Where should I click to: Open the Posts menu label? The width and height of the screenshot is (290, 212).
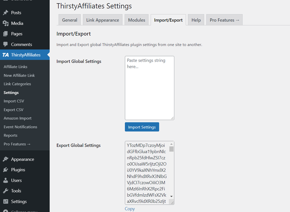point(16,12)
